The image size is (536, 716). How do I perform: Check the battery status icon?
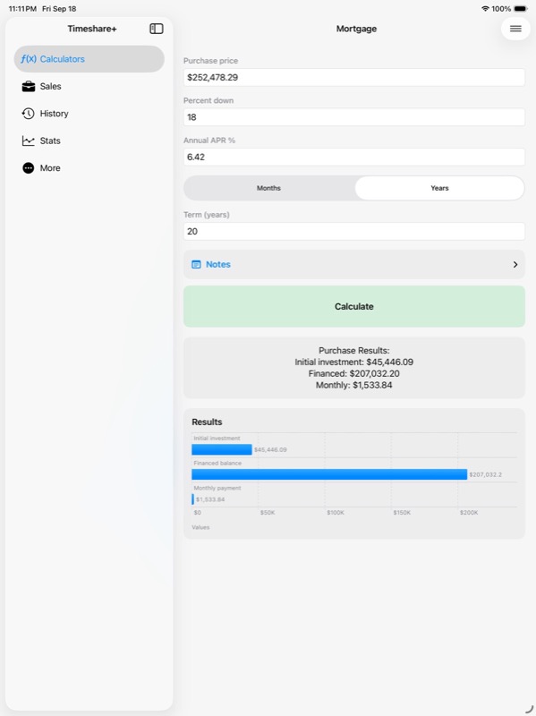521,9
